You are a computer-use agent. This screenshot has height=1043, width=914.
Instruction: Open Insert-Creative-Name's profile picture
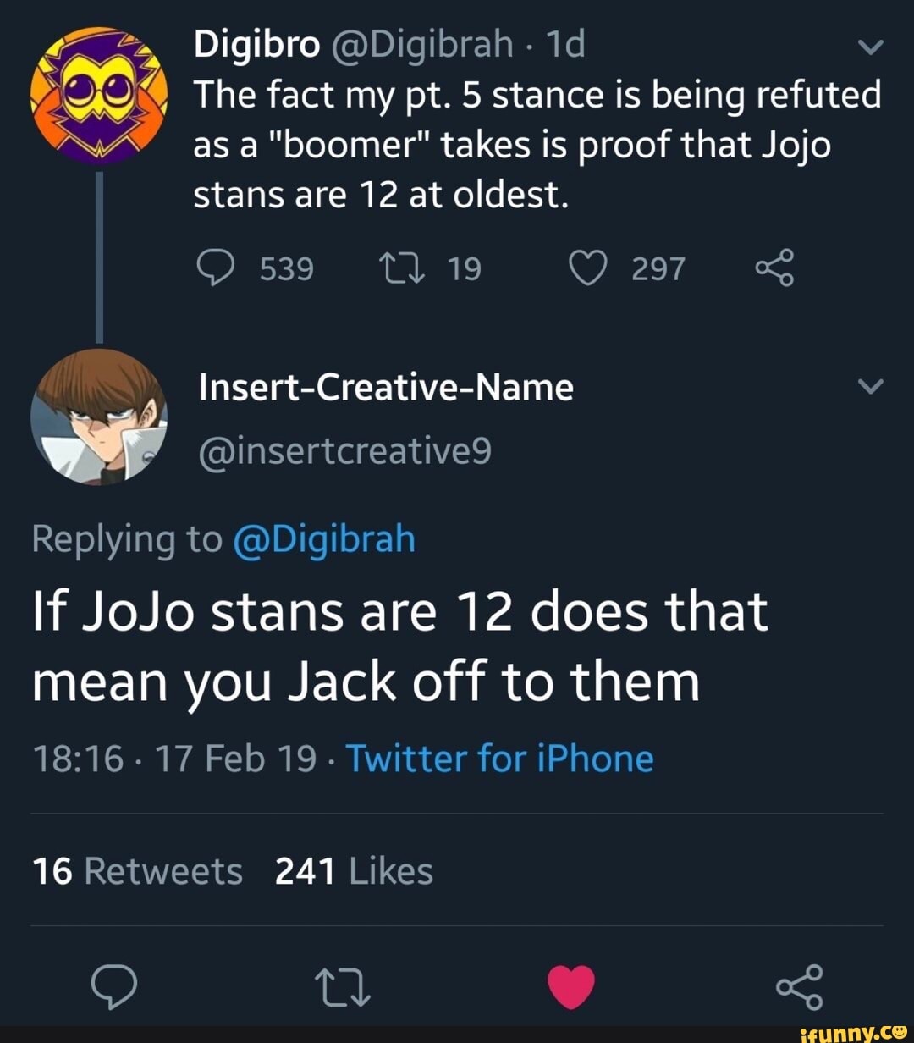tap(99, 417)
